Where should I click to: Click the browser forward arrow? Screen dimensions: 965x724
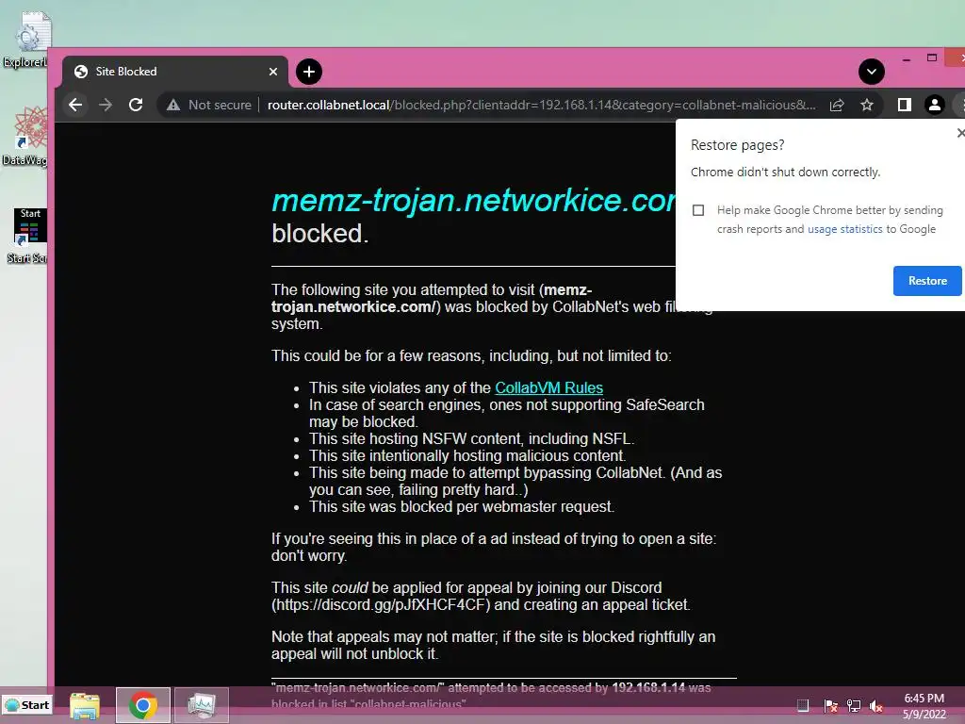coord(106,105)
